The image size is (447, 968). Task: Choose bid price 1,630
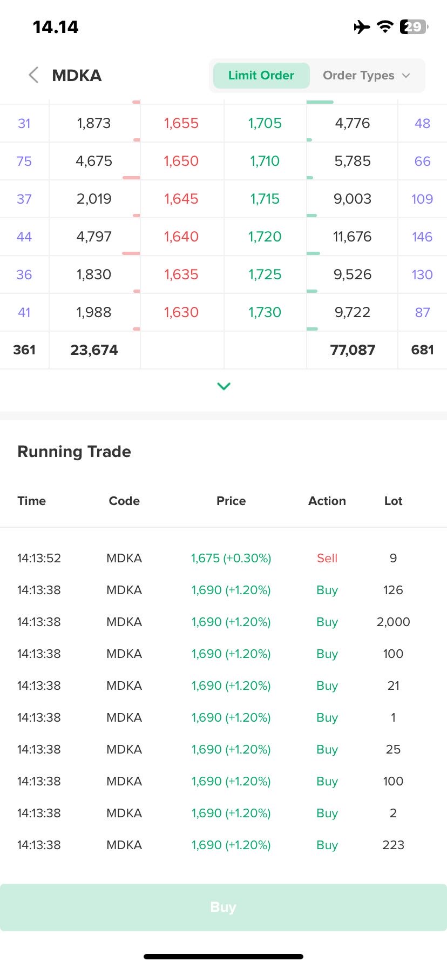point(181,312)
